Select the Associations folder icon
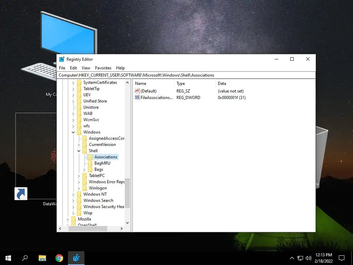 [x=90, y=157]
